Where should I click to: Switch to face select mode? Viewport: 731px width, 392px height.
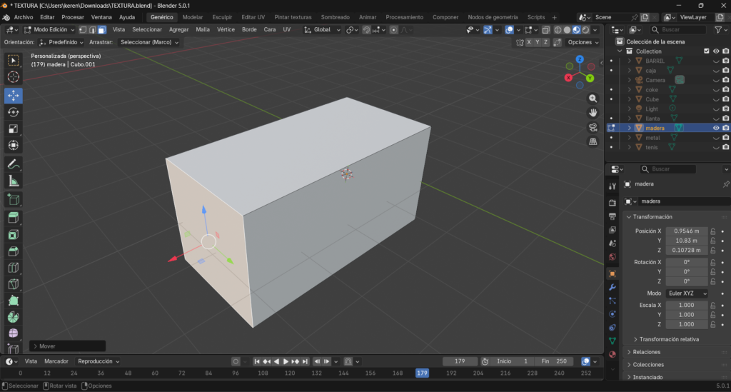(101, 29)
